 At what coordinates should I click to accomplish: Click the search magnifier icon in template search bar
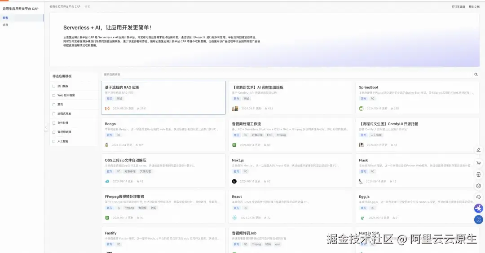pyautogui.click(x=476, y=74)
